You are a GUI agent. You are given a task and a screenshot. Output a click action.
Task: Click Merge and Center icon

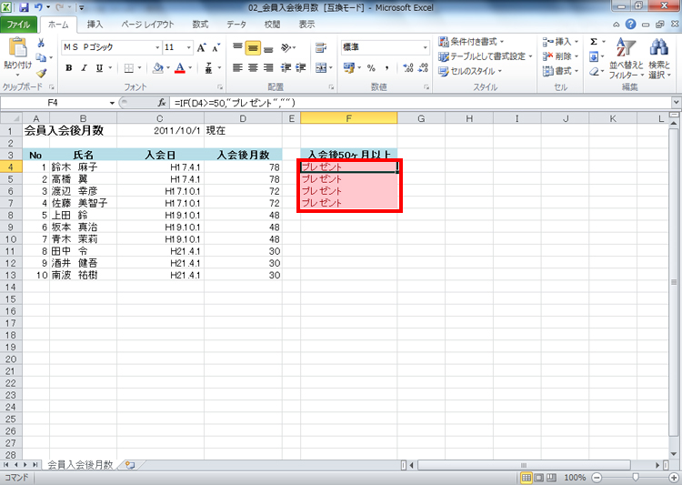point(321,68)
